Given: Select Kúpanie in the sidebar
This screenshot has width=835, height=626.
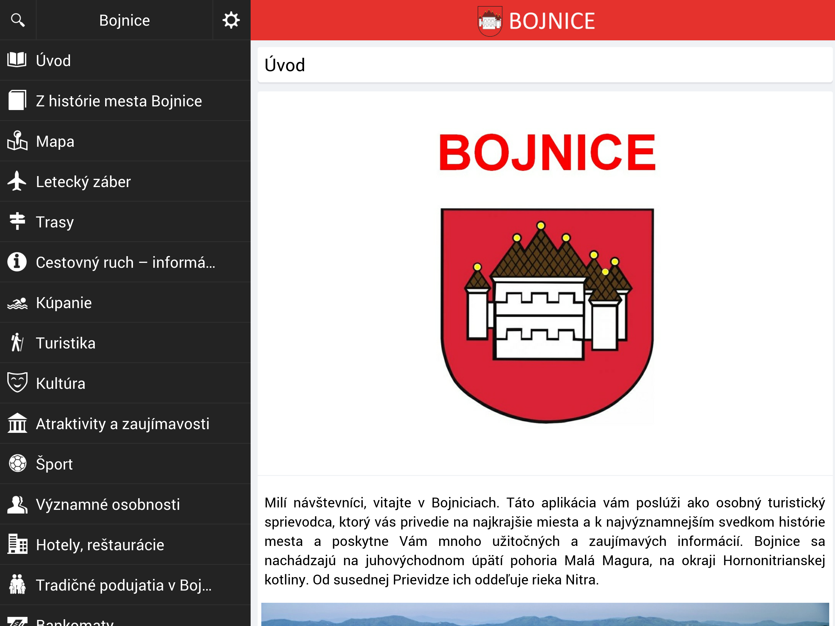Looking at the screenshot, I should (125, 303).
